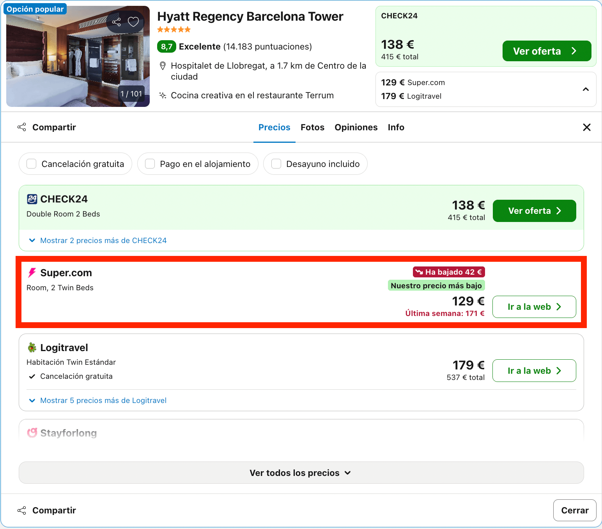Click the Stayforlong logo icon
Screen dimensions: 602x529
[x=32, y=433]
